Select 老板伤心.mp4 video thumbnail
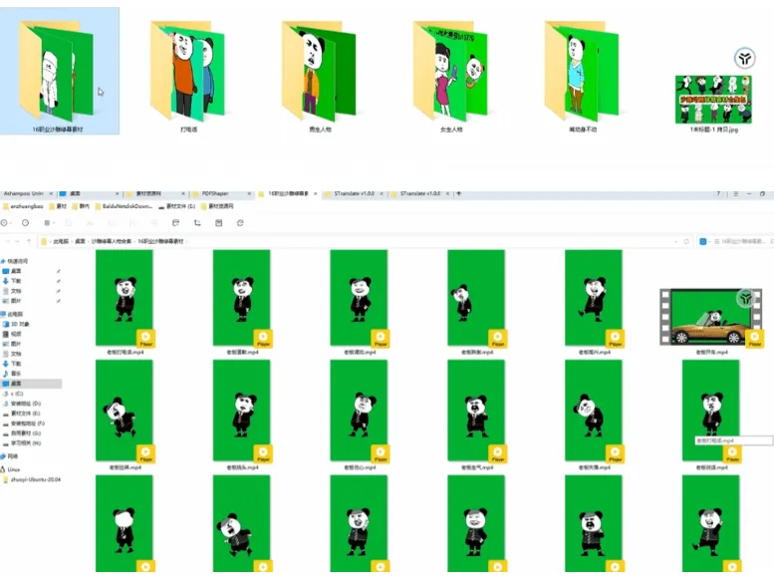Viewport: 774px width, 577px height. pos(359,411)
